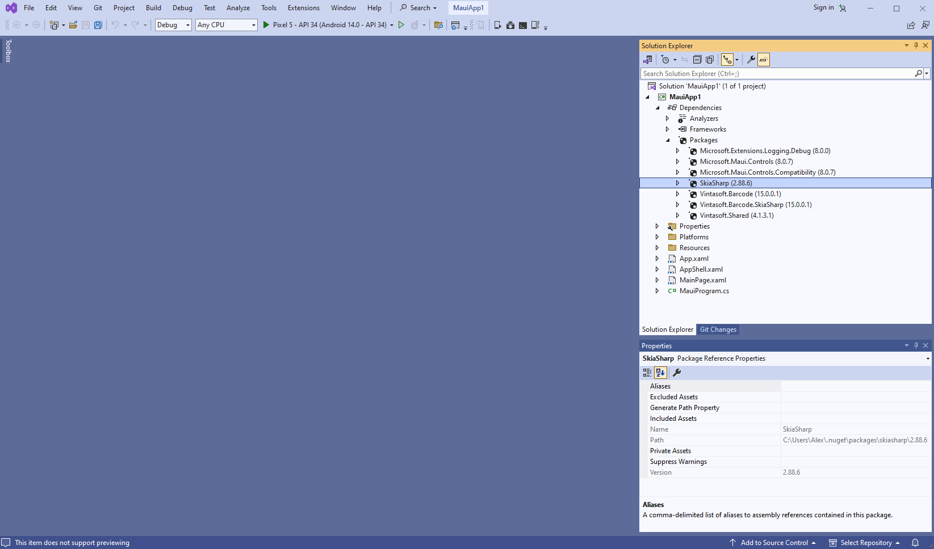Screen dimensions: 934x549
Task: Expand the Vintasoft.Barcode package node
Action: pos(678,194)
